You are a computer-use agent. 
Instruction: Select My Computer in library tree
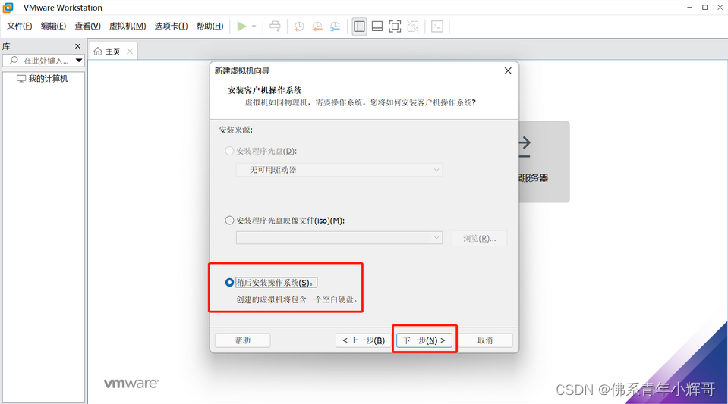click(x=43, y=79)
